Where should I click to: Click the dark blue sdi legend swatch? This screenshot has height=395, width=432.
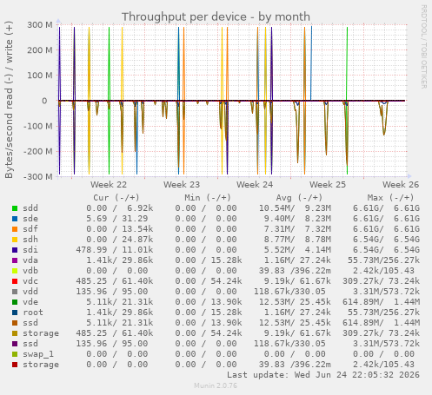(15, 250)
